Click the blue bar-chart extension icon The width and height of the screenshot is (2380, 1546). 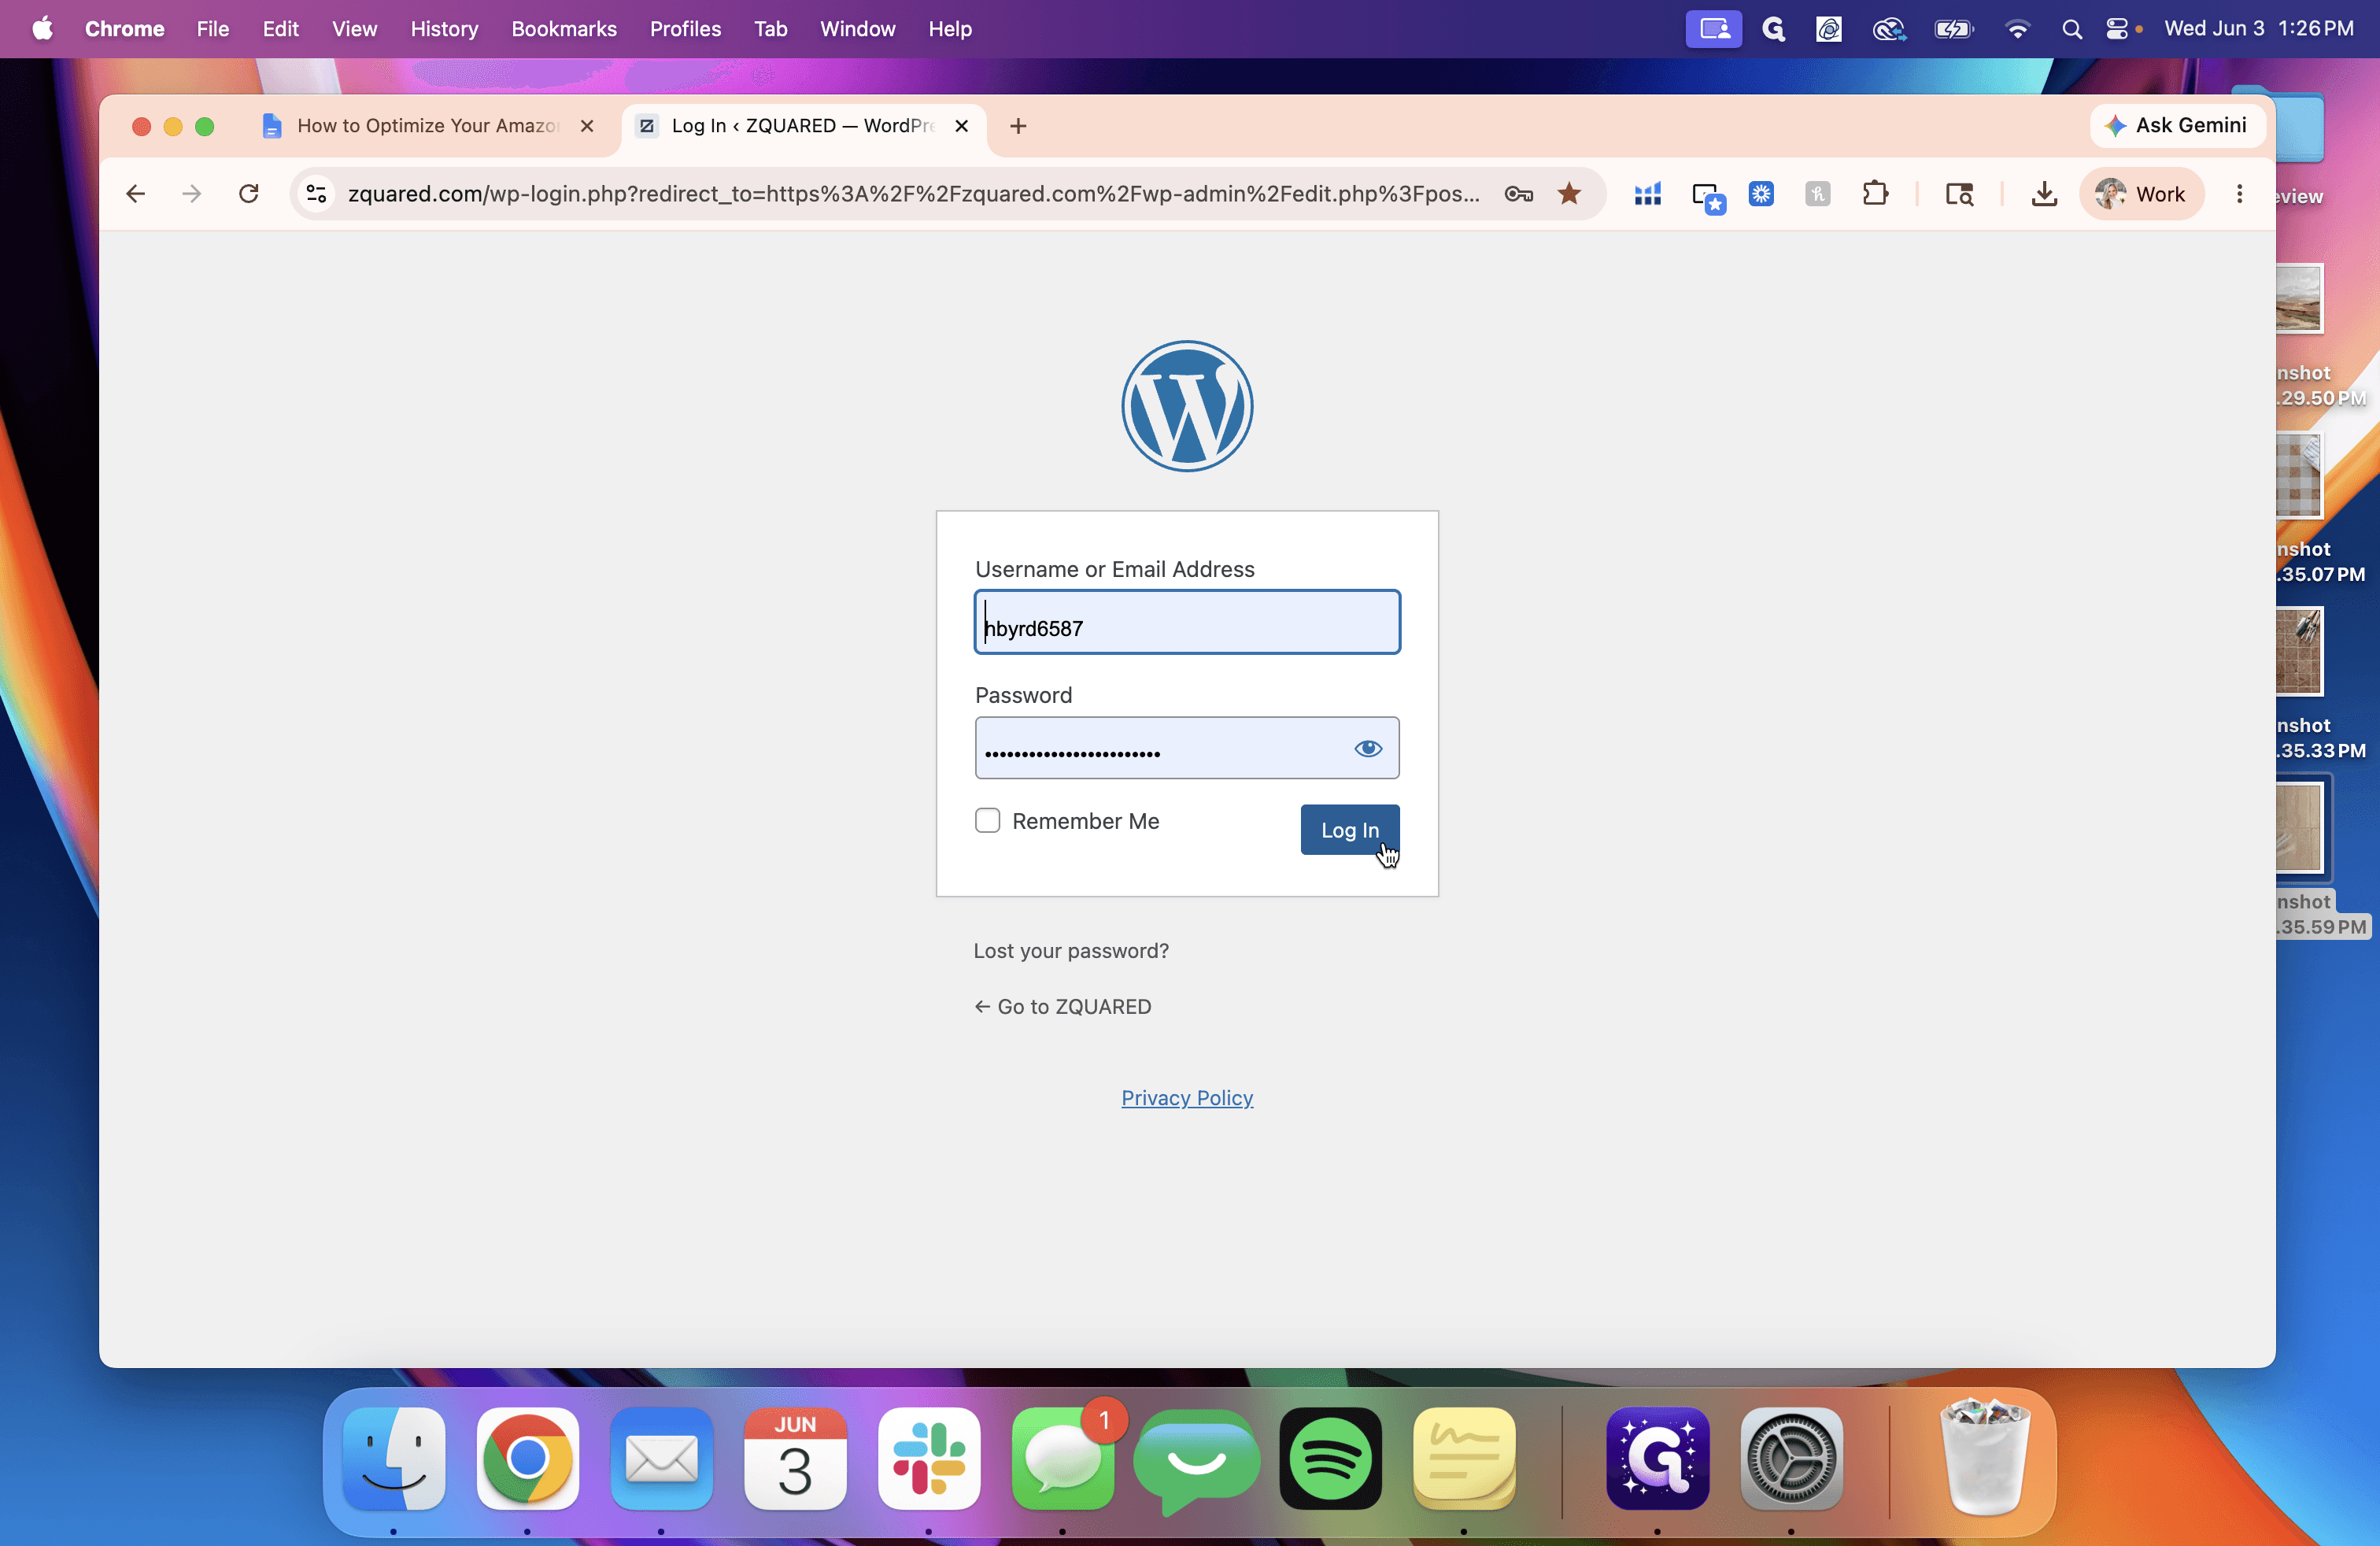click(x=1647, y=194)
